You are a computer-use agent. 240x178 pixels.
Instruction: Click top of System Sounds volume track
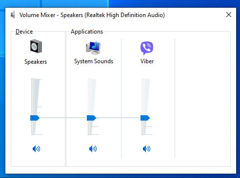point(89,81)
